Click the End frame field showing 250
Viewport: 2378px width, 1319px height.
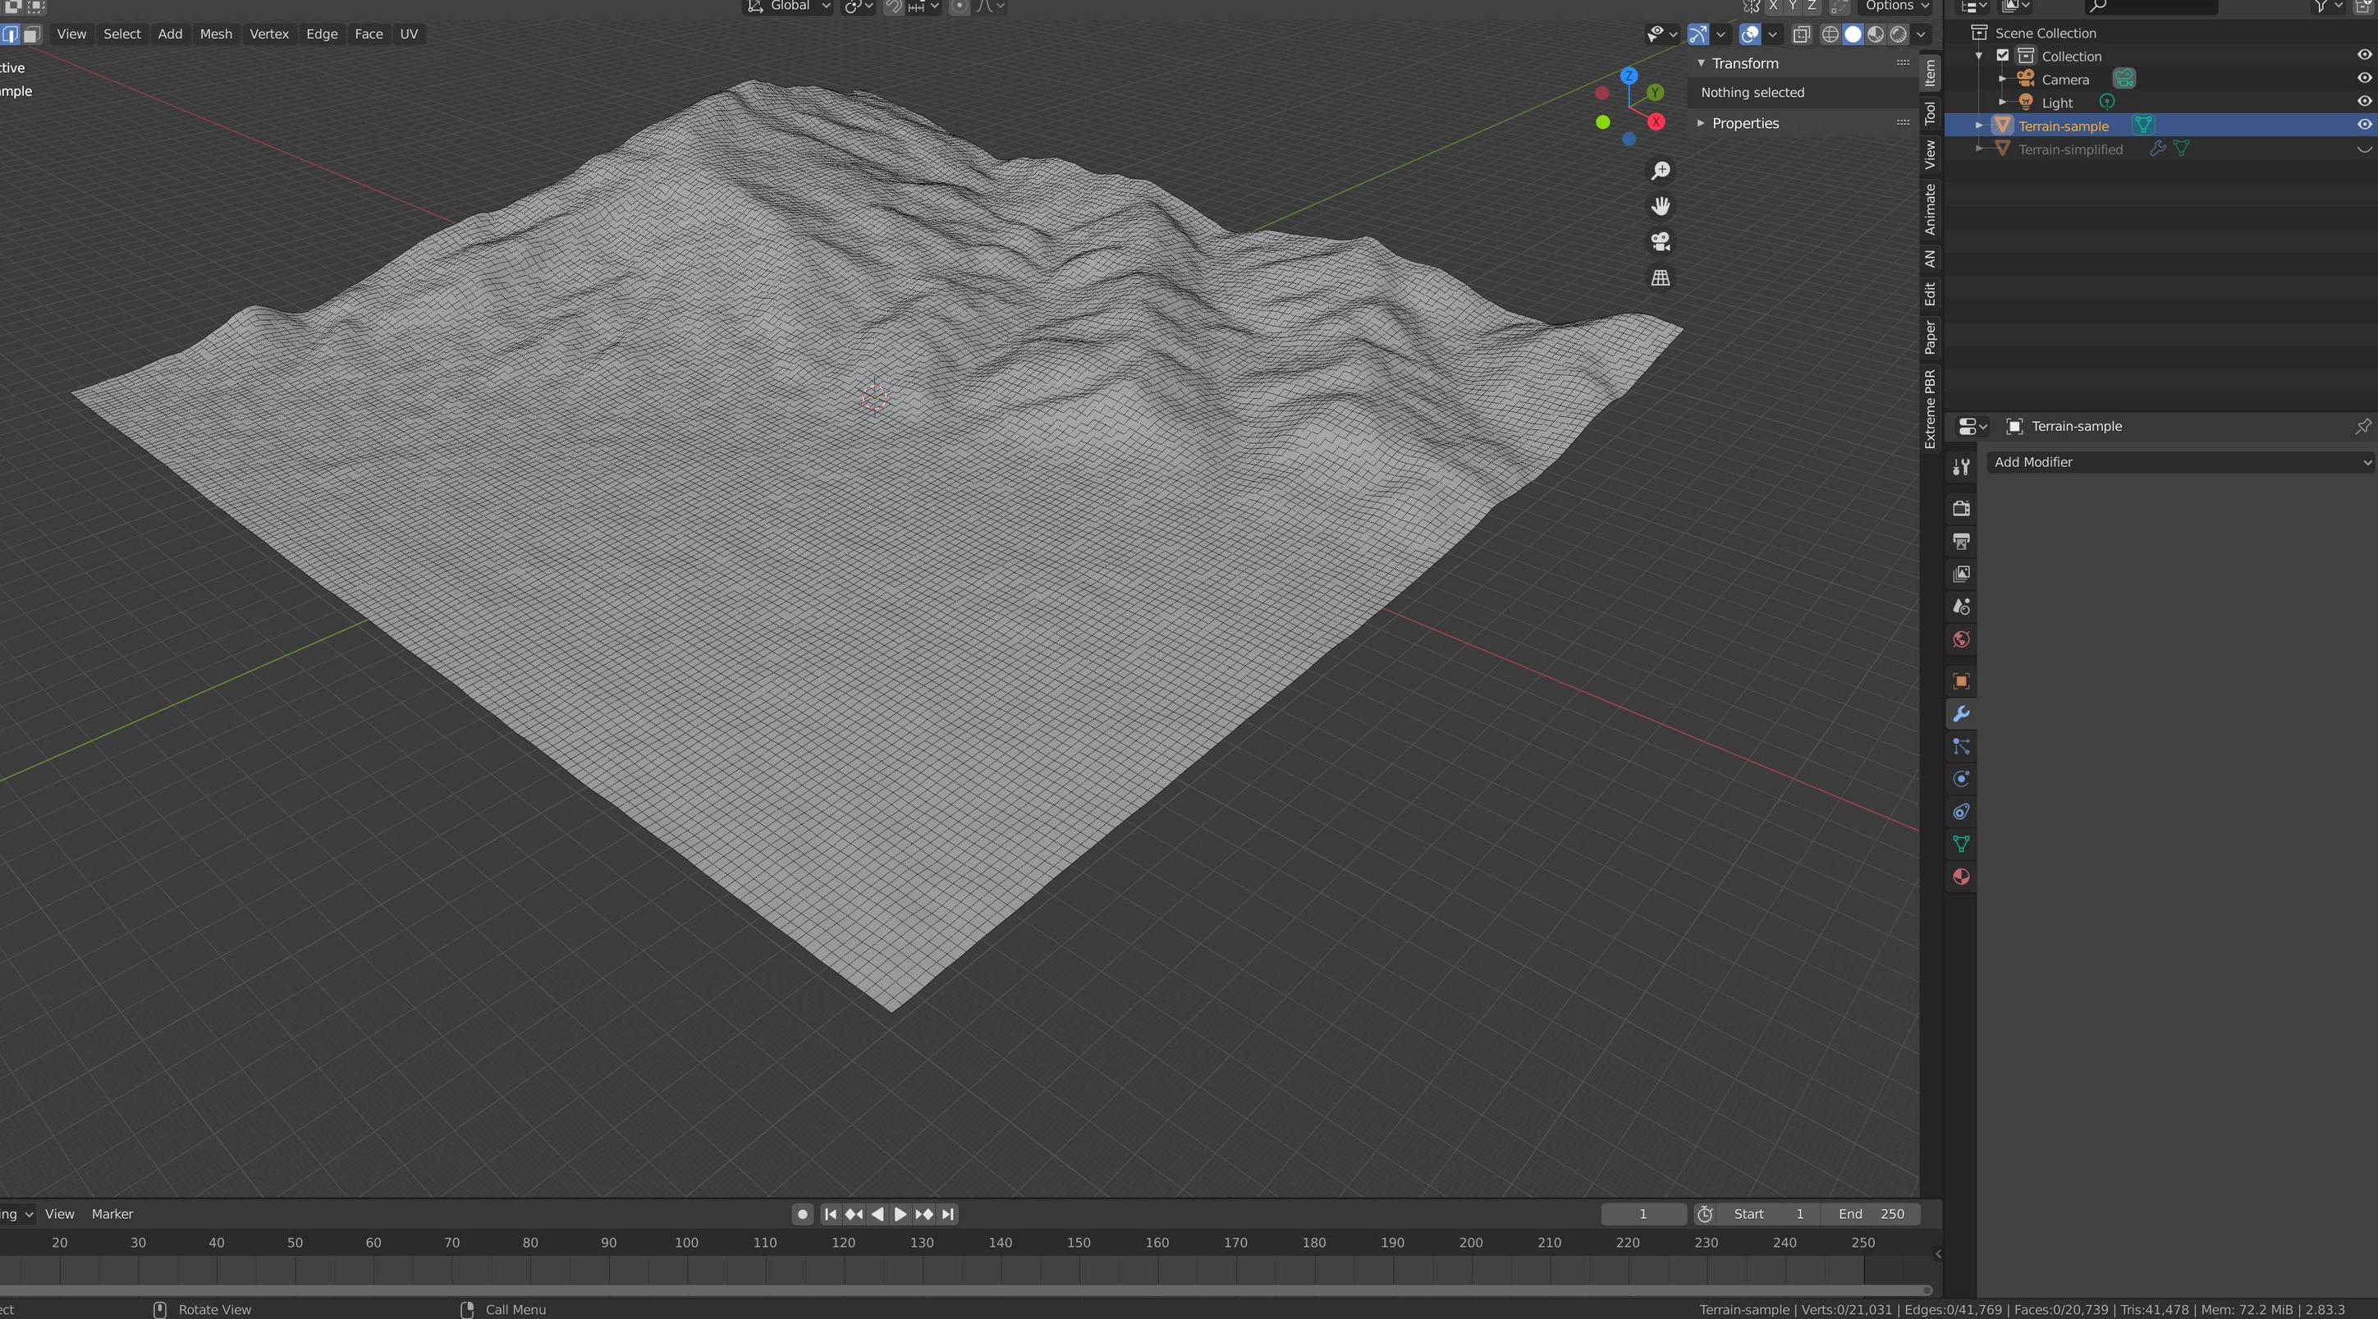(x=1872, y=1214)
